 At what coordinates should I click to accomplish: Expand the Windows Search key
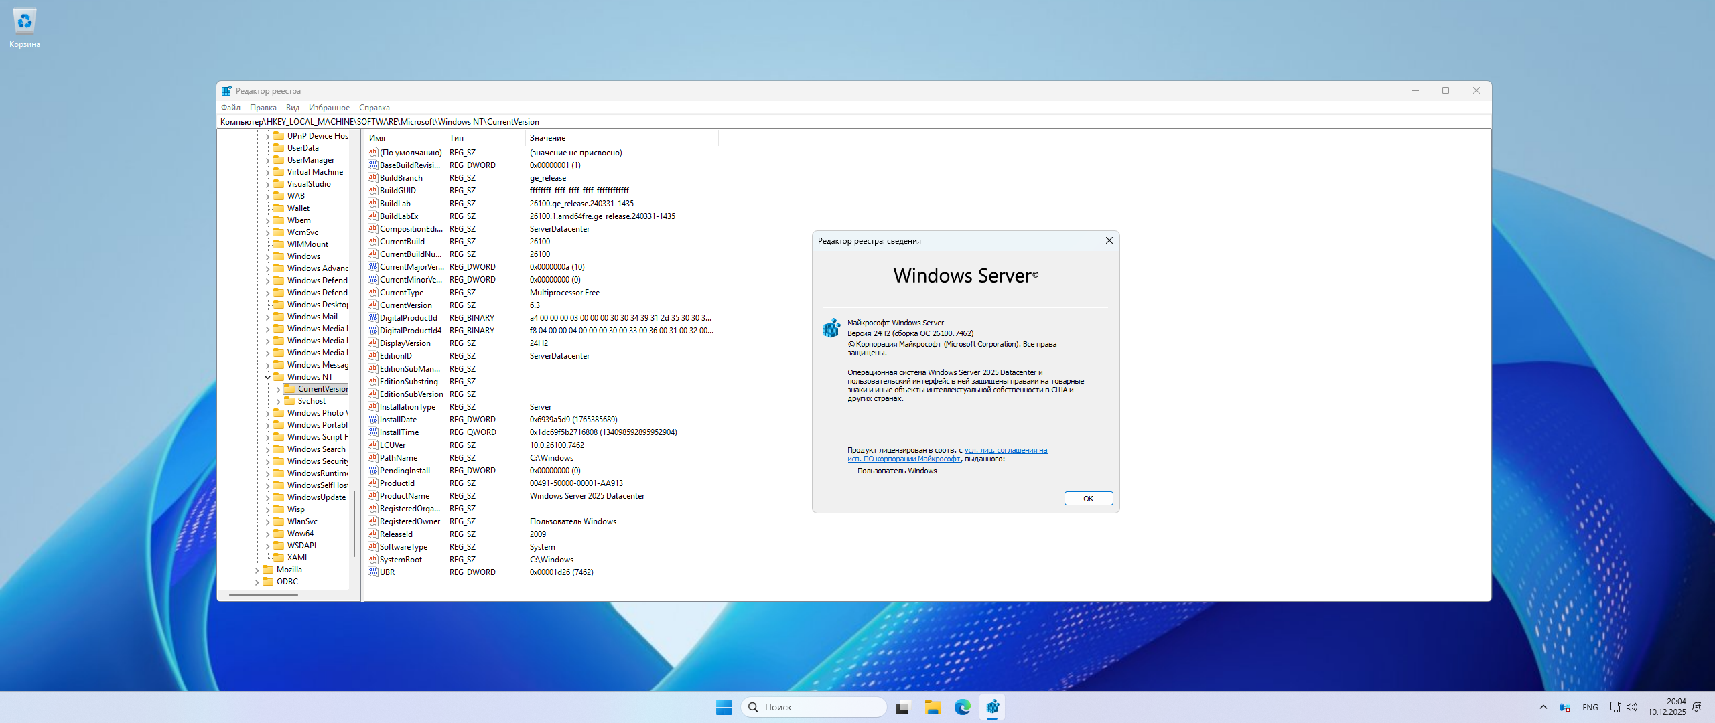(267, 450)
